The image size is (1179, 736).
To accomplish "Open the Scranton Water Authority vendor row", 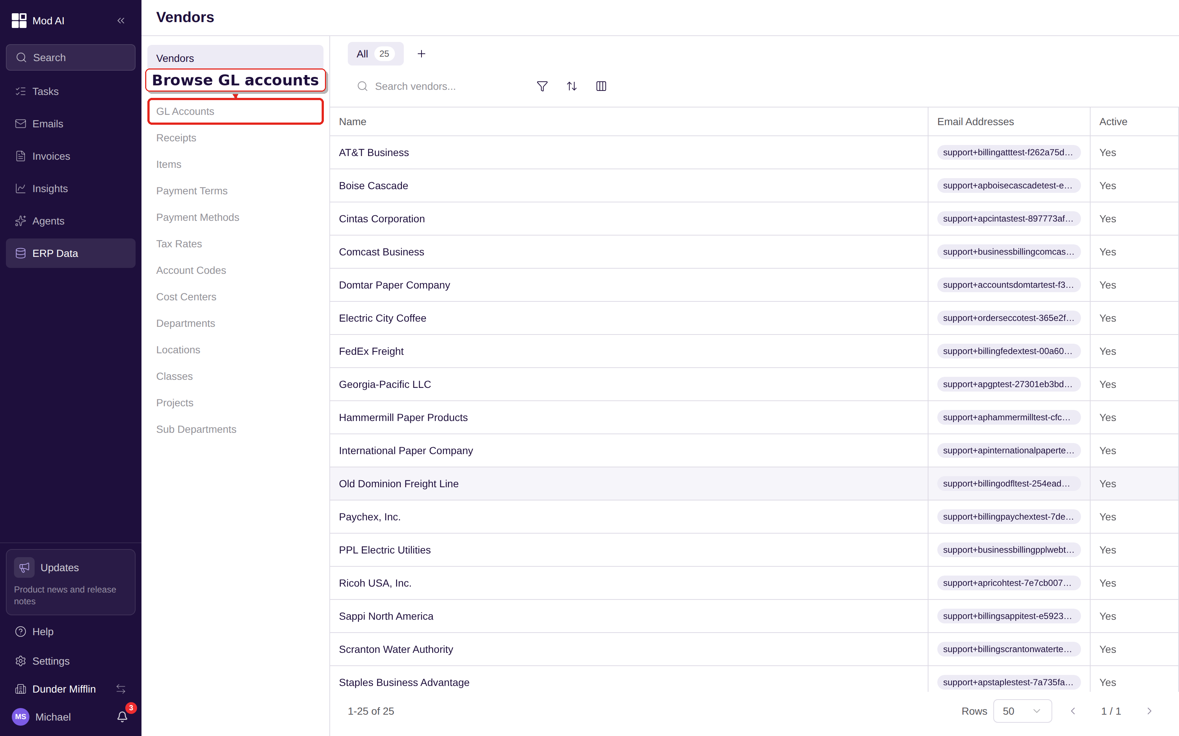I will pos(754,649).
